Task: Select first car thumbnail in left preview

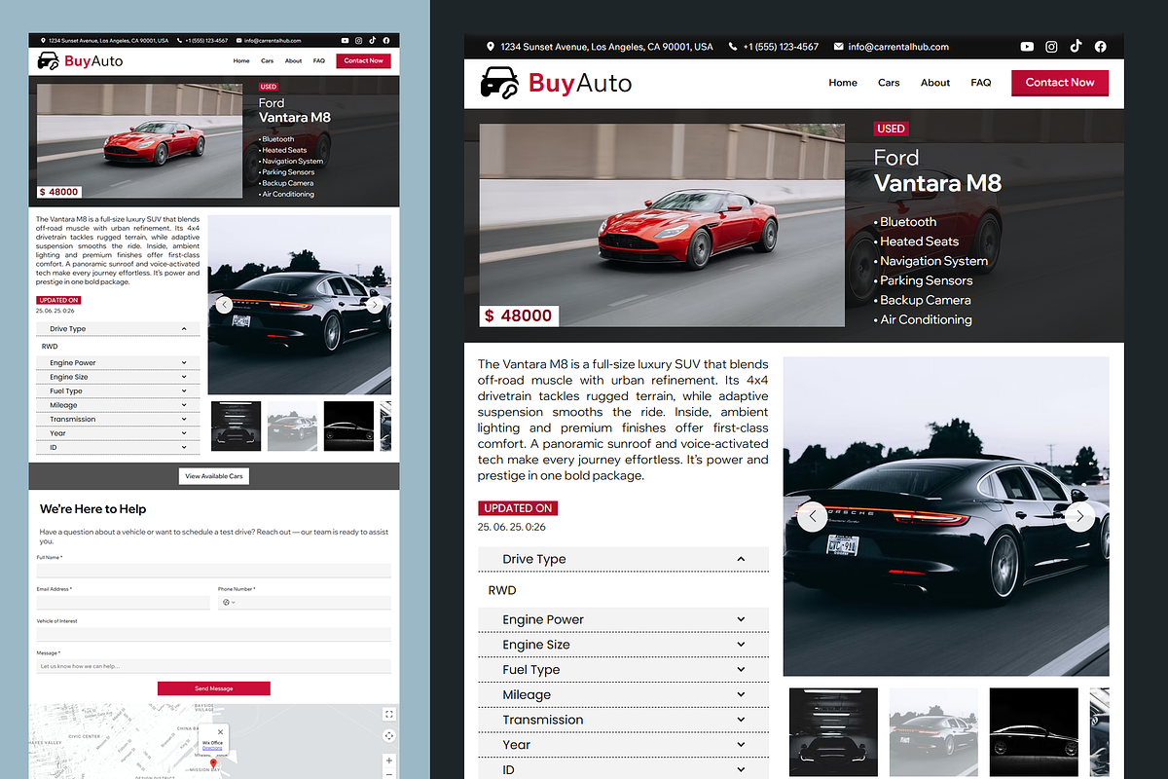Action: pyautogui.click(x=236, y=426)
